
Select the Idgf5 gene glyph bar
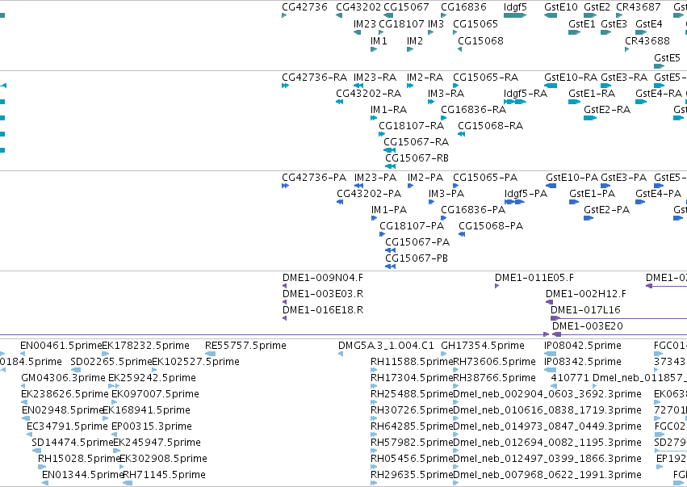pyautogui.click(x=515, y=15)
